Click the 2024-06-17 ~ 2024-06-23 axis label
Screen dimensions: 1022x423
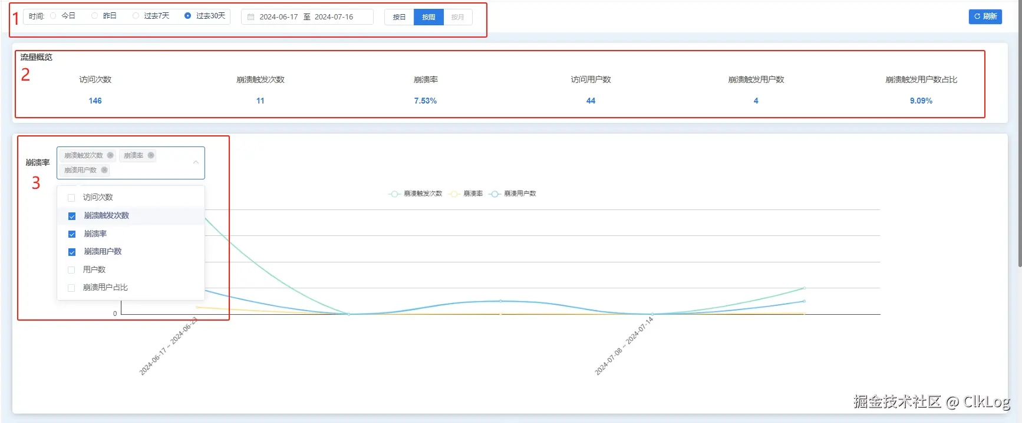tap(169, 346)
